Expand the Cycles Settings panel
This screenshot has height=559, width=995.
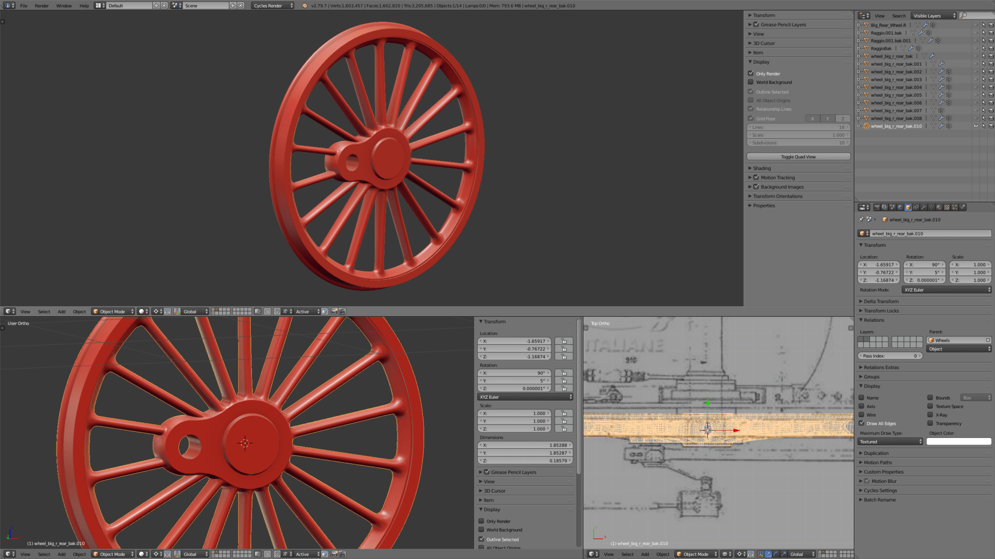[x=880, y=491]
